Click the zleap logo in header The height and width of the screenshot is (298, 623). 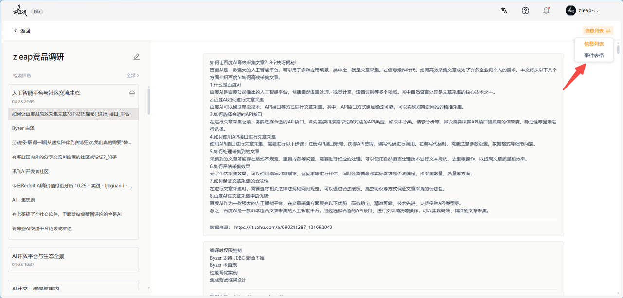tap(20, 10)
